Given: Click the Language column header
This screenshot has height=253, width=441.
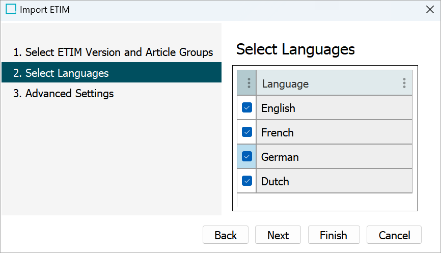Looking at the screenshot, I should tap(326, 83).
